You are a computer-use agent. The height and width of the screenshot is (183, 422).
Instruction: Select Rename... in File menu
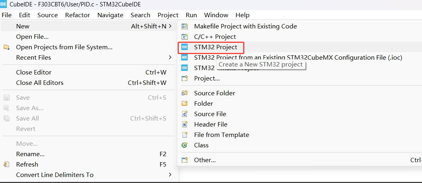[30, 154]
